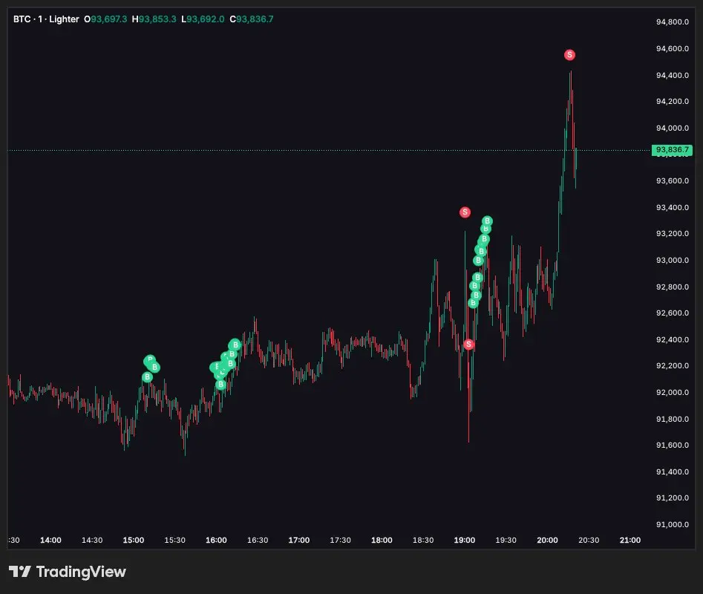Click the 91,000.0 price axis label
703x594 pixels.
coord(672,524)
